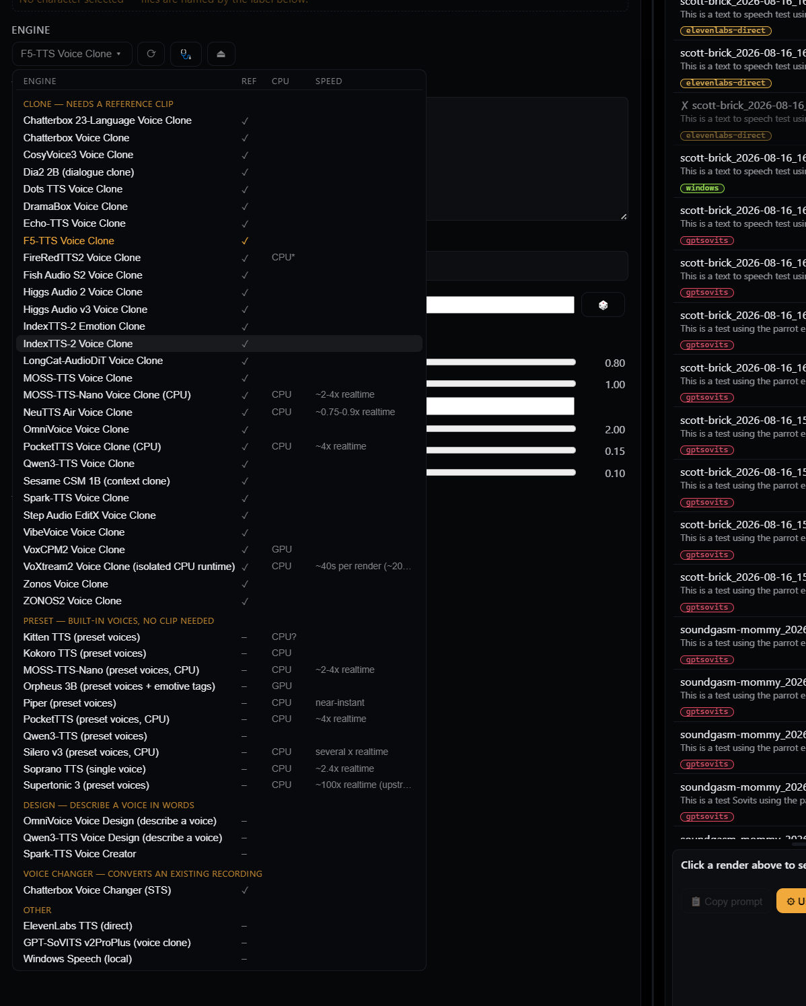Open the render reading 'This is a test Sovits'
Screen dimensions: 806x1006
click(x=739, y=801)
